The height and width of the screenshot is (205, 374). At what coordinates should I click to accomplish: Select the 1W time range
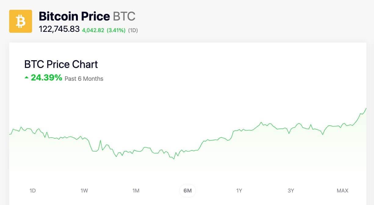coord(84,190)
